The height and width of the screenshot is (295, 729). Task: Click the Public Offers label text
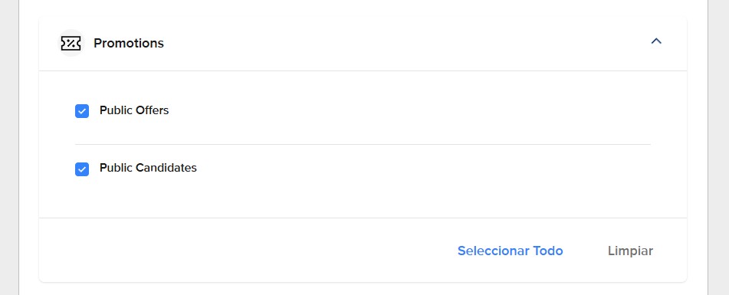[x=134, y=110]
